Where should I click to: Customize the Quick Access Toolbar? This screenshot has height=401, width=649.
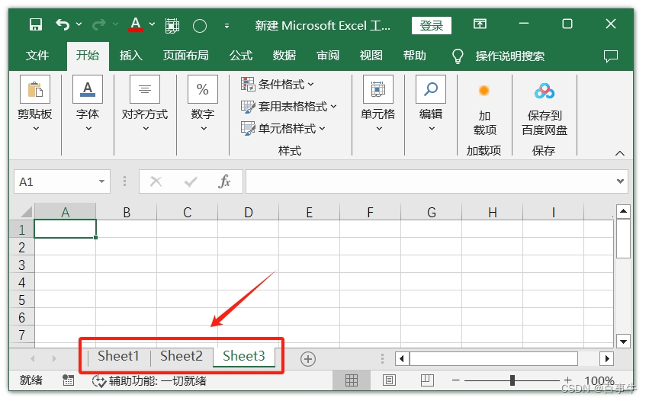[227, 26]
